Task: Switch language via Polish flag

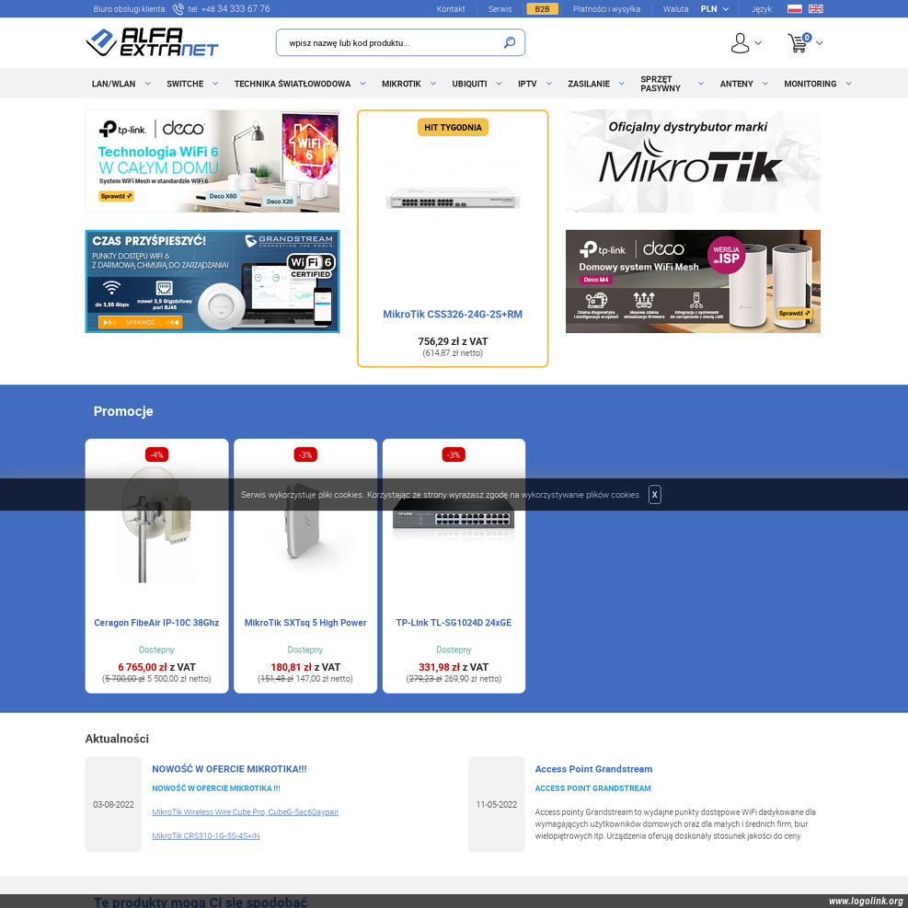Action: [795, 9]
